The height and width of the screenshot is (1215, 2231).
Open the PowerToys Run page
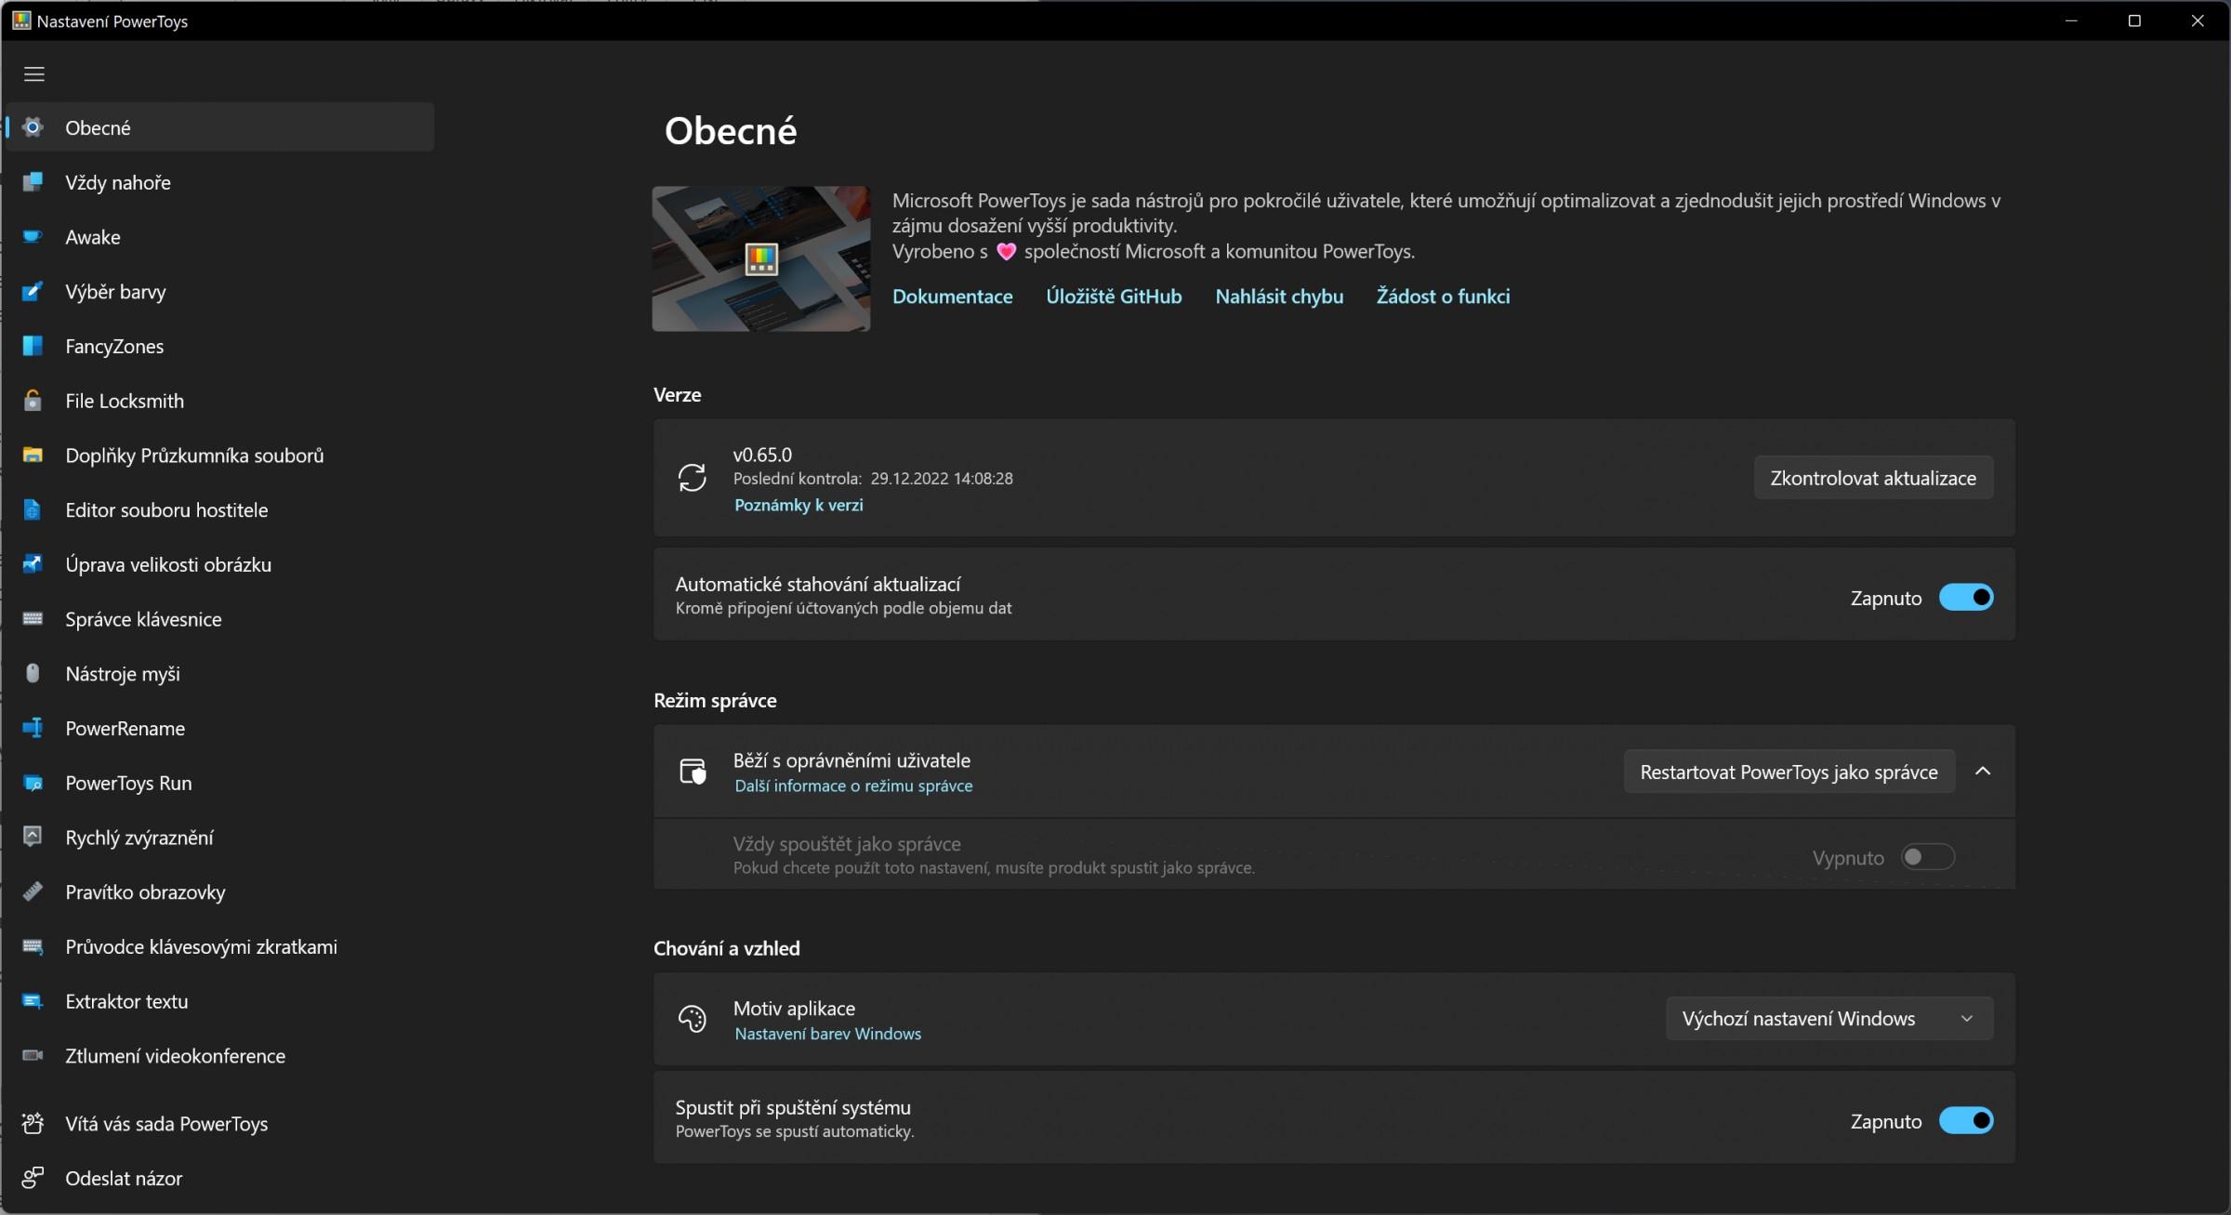pos(220,783)
